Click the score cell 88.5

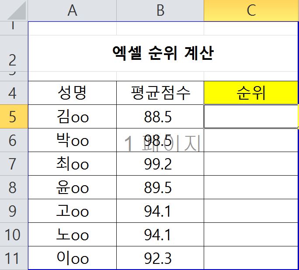click(160, 116)
